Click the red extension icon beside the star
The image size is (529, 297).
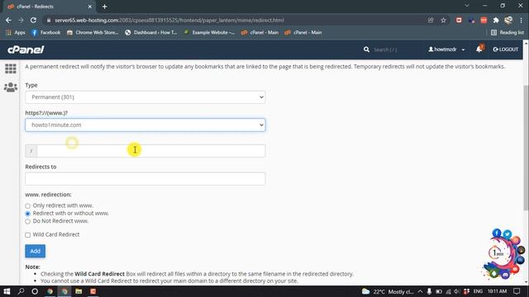(459, 20)
